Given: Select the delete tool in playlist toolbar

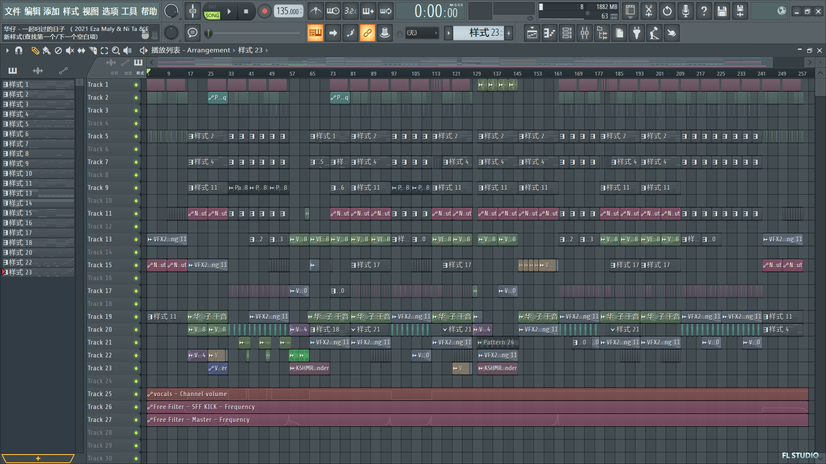Looking at the screenshot, I should pos(58,51).
